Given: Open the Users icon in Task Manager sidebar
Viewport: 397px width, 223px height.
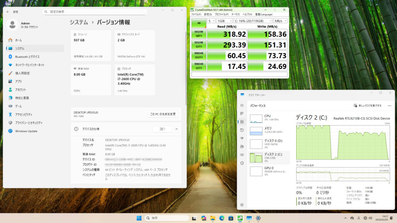Looking at the screenshot, I should click(x=242, y=146).
